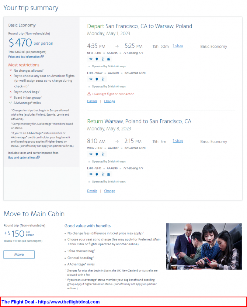Click the USB icon for flight AA 6887
This screenshot has width=247, height=307.
(103, 154)
